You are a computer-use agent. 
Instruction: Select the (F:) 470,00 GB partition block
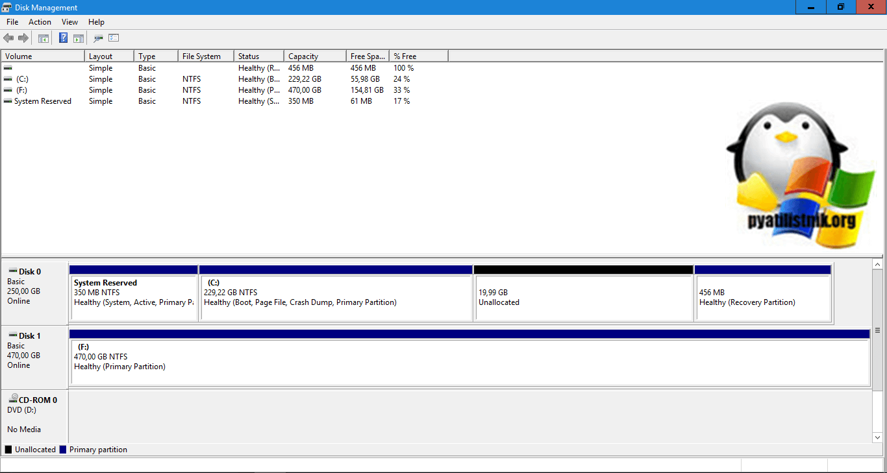pos(469,361)
